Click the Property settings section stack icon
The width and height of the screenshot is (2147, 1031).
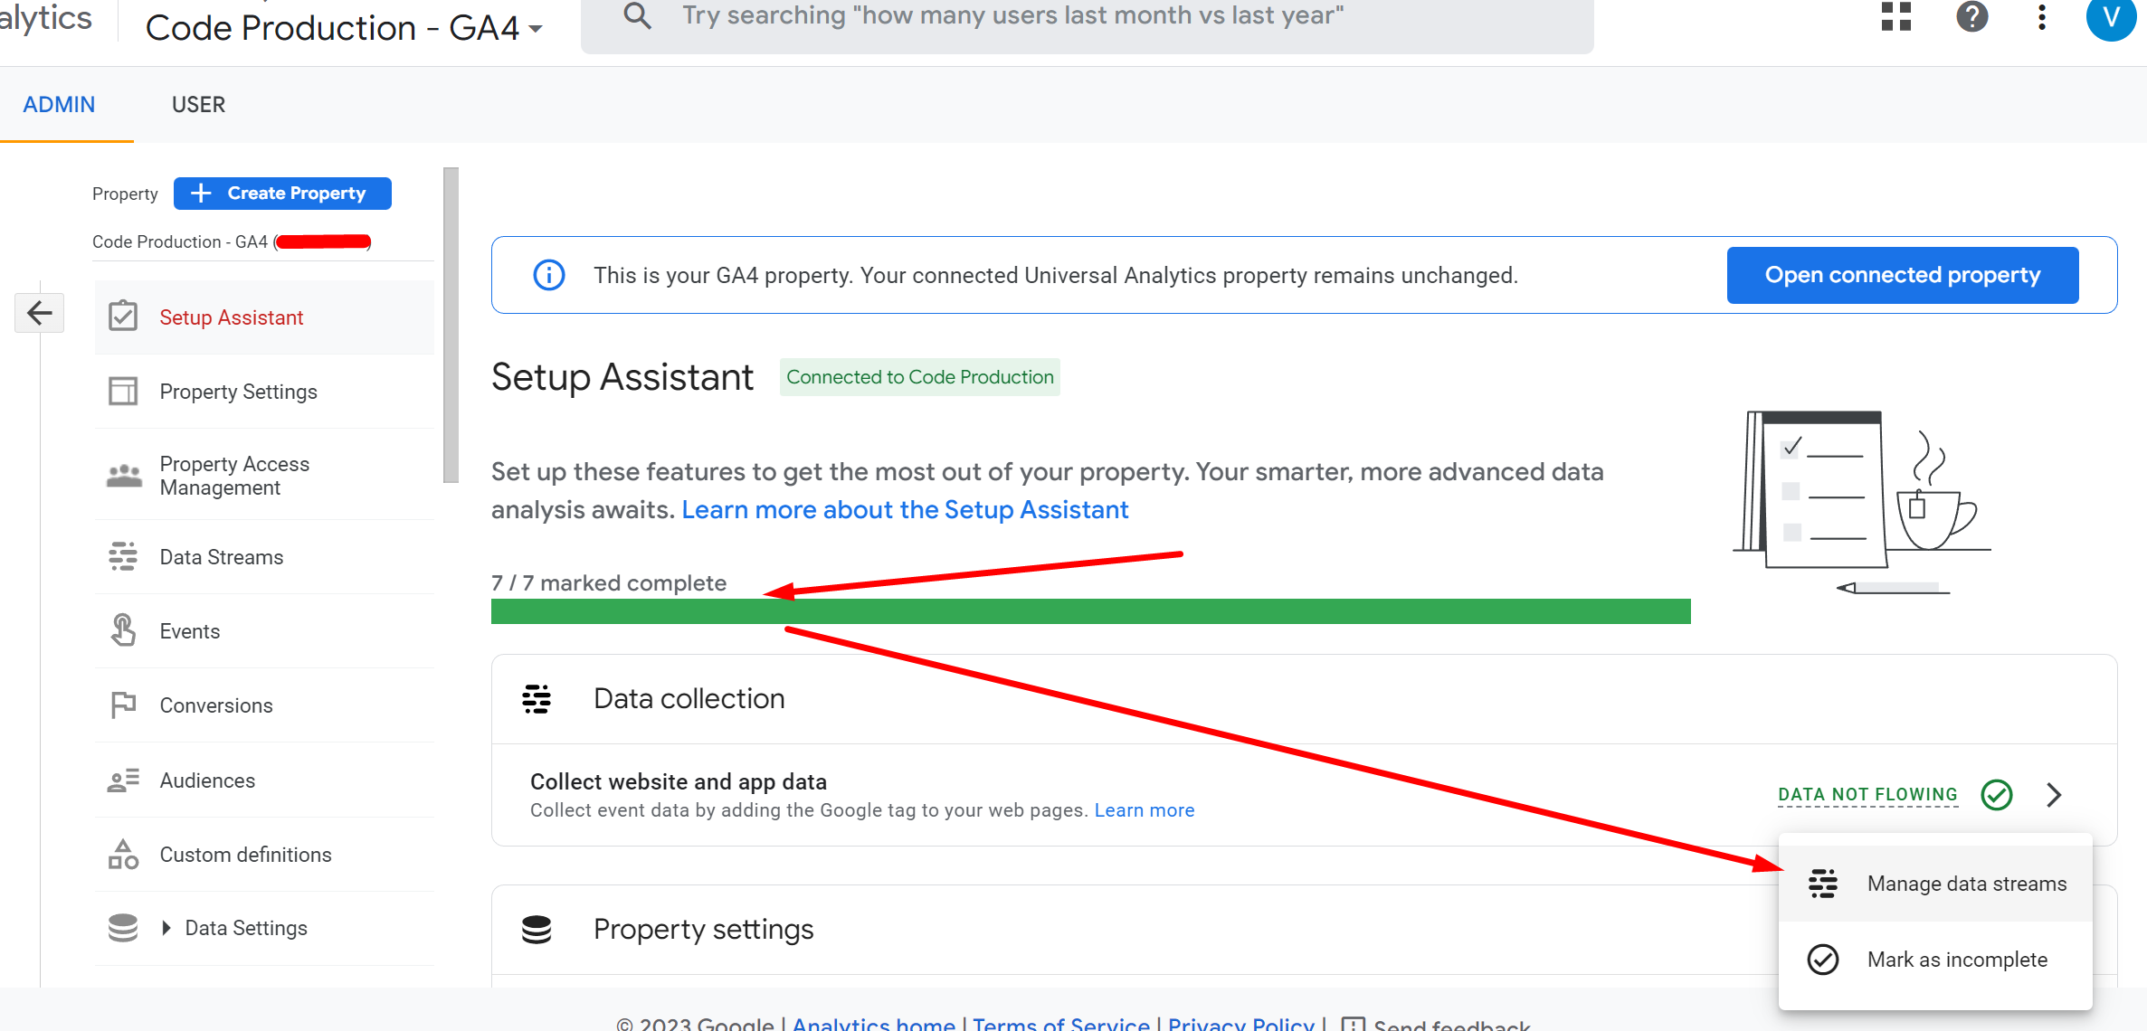point(537,930)
